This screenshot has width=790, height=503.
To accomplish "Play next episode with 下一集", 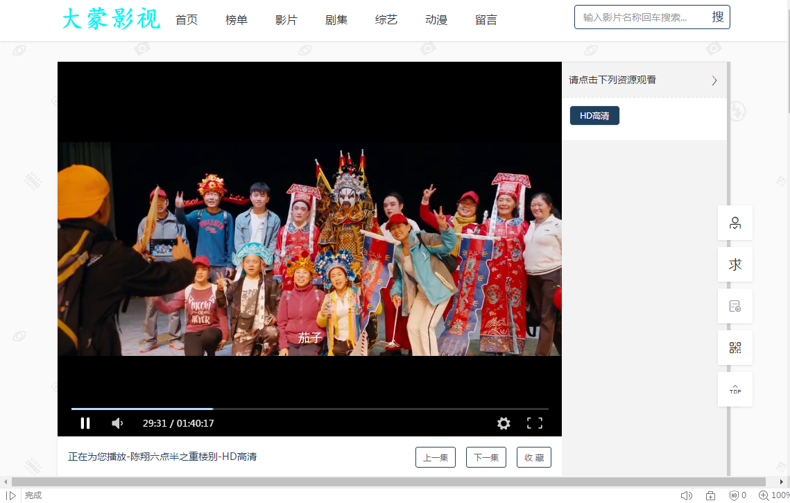I will click(486, 457).
